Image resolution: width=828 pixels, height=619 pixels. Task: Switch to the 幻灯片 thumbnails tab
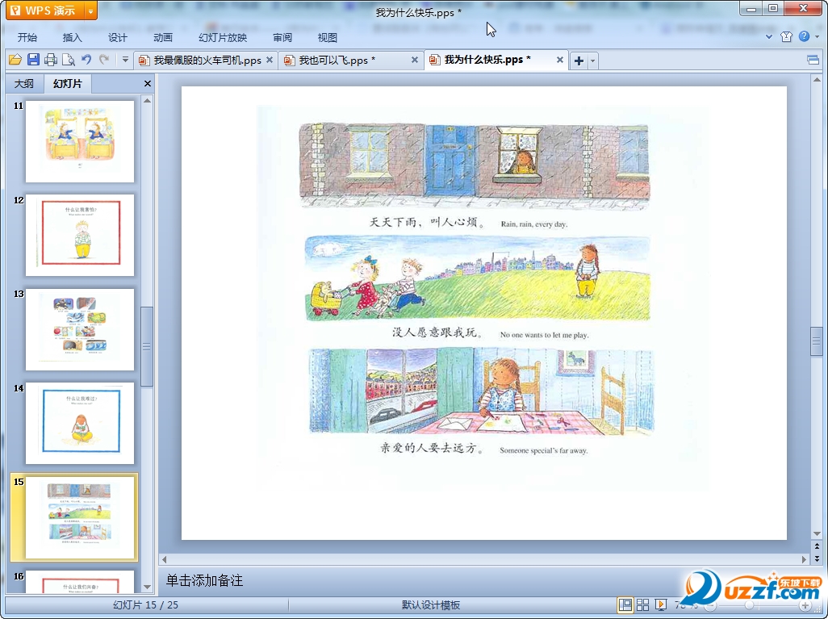[x=68, y=83]
